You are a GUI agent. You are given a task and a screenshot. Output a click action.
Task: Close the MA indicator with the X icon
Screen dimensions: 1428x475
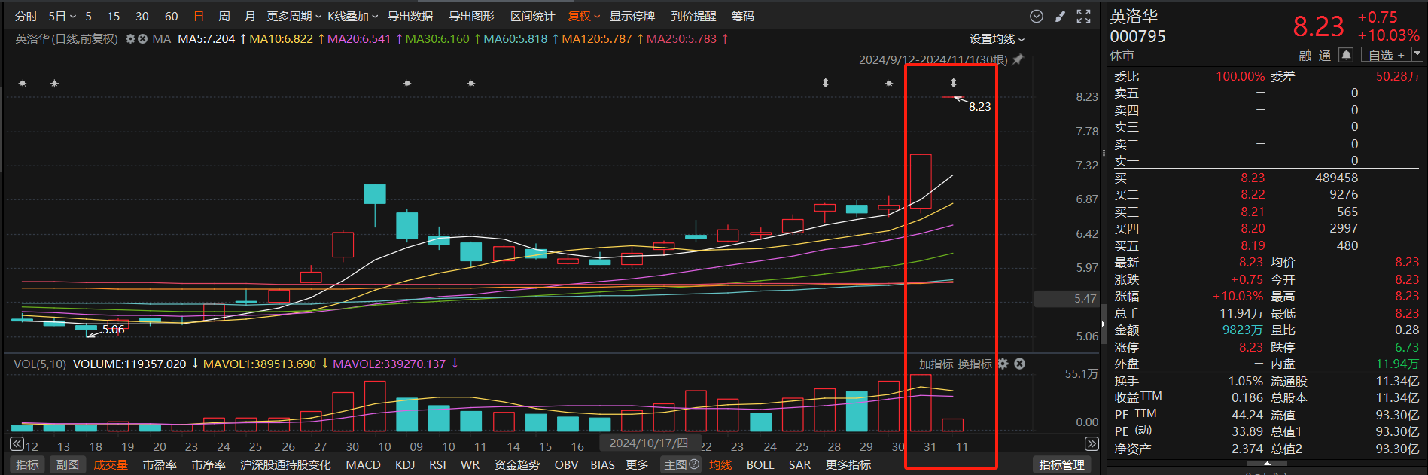pyautogui.click(x=142, y=39)
